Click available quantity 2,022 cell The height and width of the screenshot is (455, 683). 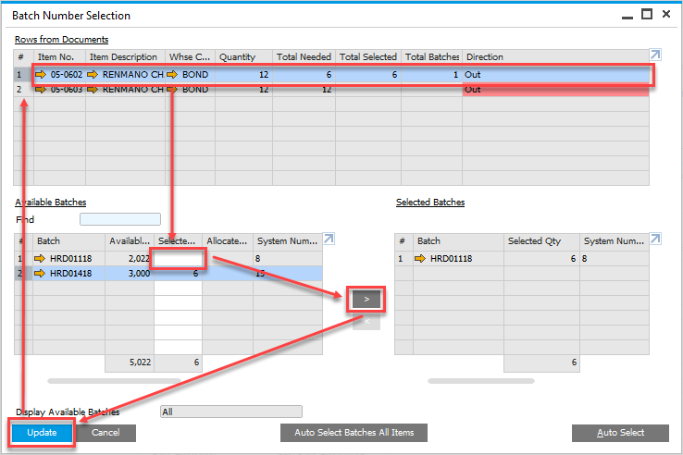(x=130, y=259)
